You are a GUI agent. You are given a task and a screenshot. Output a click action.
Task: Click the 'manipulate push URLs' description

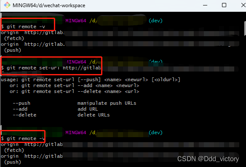(x=107, y=103)
